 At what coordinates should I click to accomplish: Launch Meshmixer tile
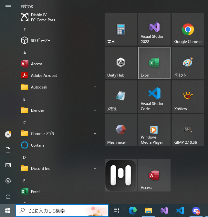point(121,130)
